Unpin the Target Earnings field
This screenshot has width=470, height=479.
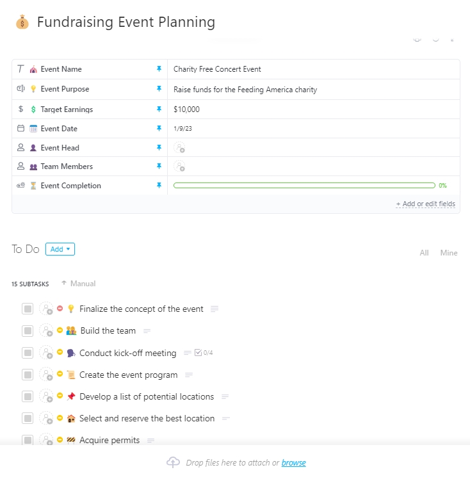pyautogui.click(x=159, y=110)
